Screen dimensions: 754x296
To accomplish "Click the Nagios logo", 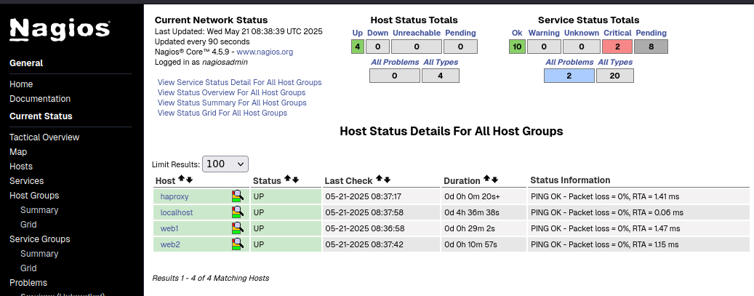I will coord(60,29).
